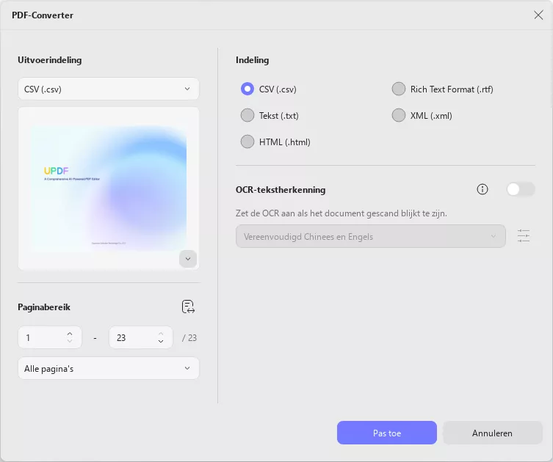Click the end page field showing 23

pyautogui.click(x=141, y=337)
